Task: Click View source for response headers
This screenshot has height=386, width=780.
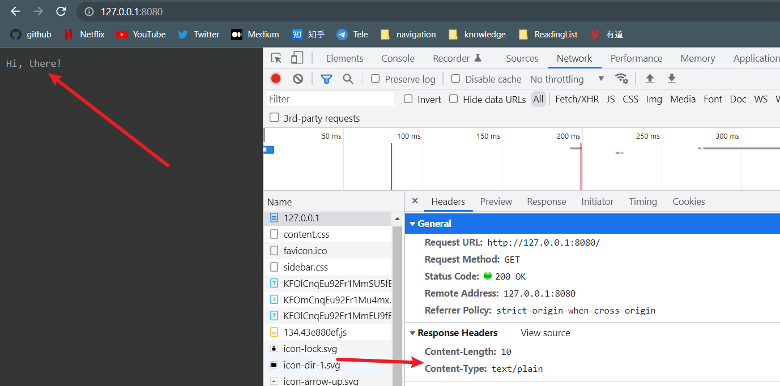Action: (x=545, y=333)
